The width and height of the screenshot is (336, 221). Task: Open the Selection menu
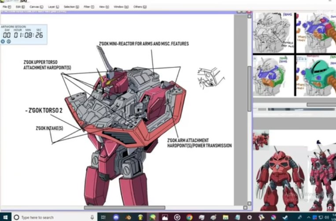pyautogui.click(x=71, y=7)
